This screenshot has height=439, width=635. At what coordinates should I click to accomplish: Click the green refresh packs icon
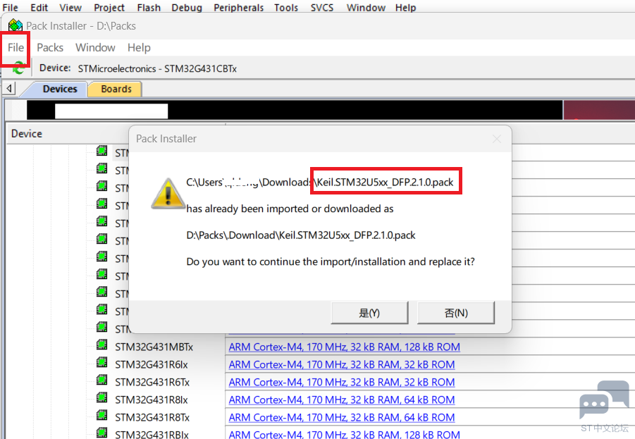(x=18, y=68)
